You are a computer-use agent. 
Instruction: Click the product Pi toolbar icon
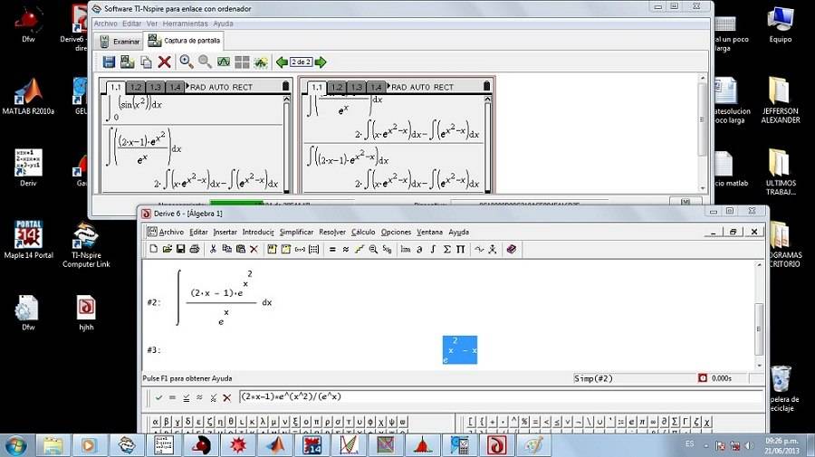click(460, 249)
